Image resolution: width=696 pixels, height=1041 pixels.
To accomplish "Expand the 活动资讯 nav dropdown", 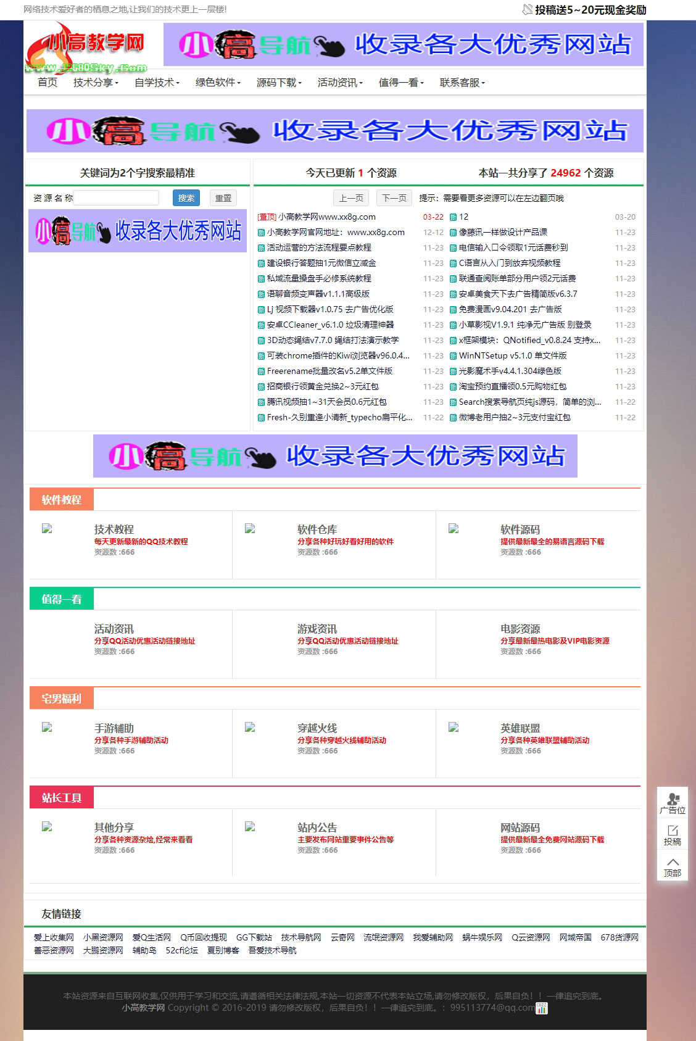I will (340, 82).
